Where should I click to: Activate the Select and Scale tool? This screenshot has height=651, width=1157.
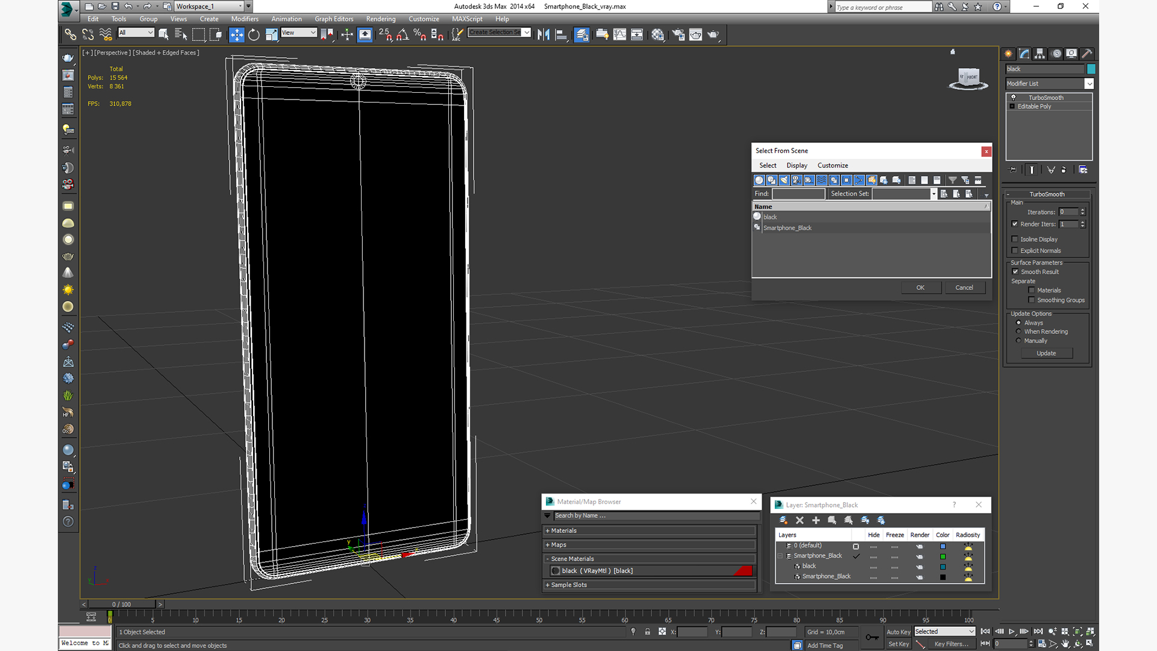click(271, 35)
